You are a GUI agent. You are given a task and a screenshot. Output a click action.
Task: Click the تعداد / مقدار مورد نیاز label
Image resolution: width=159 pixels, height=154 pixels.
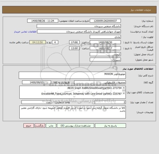pos(142,102)
